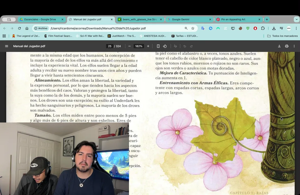Open Film Festival Searc... bookmark
This screenshot has height=195, width=300.
[58, 36]
